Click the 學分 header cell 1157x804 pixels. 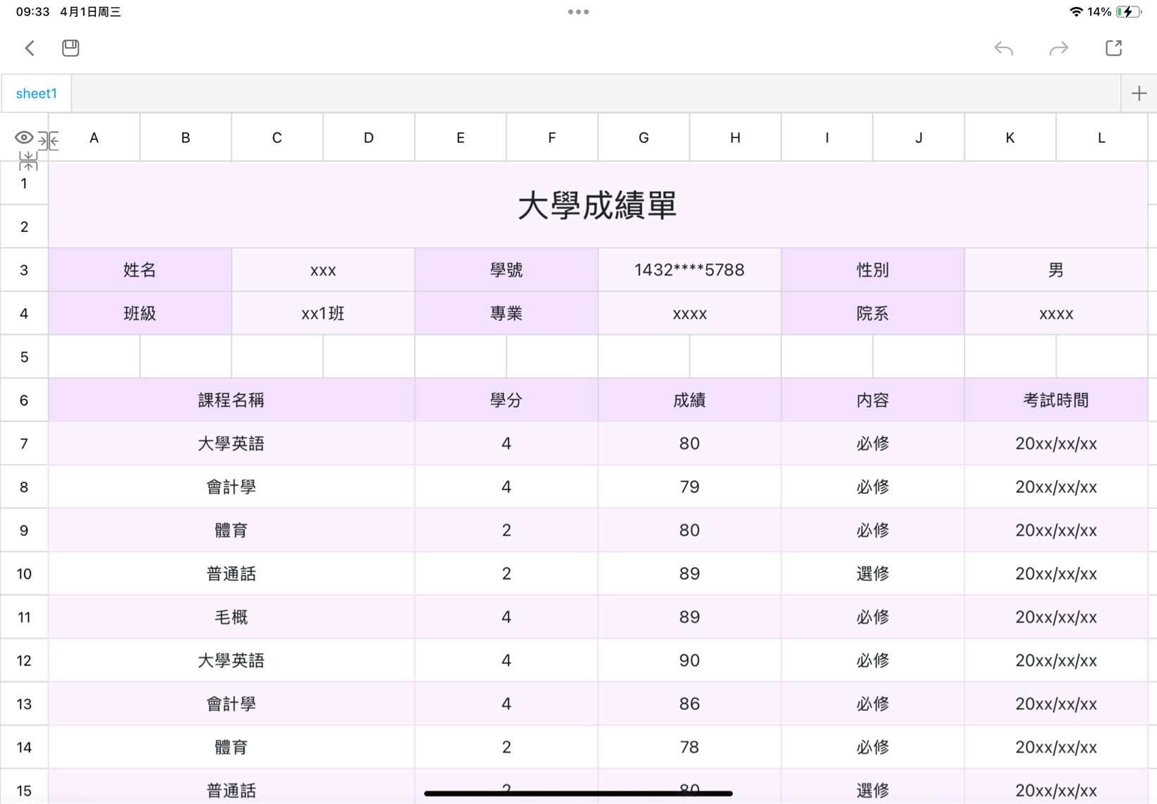(507, 400)
